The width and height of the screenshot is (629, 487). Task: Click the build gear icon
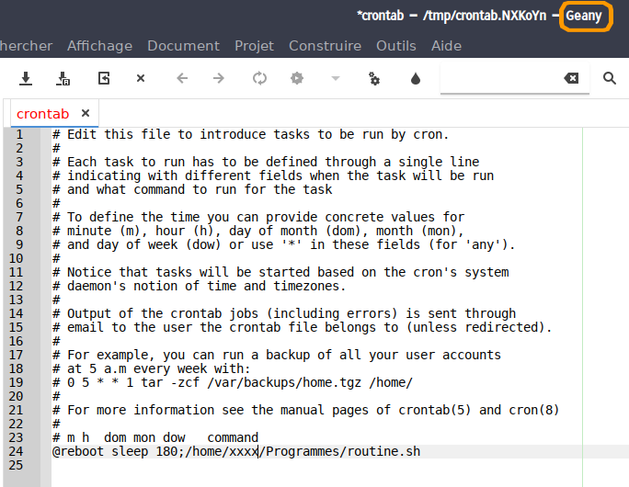click(296, 79)
